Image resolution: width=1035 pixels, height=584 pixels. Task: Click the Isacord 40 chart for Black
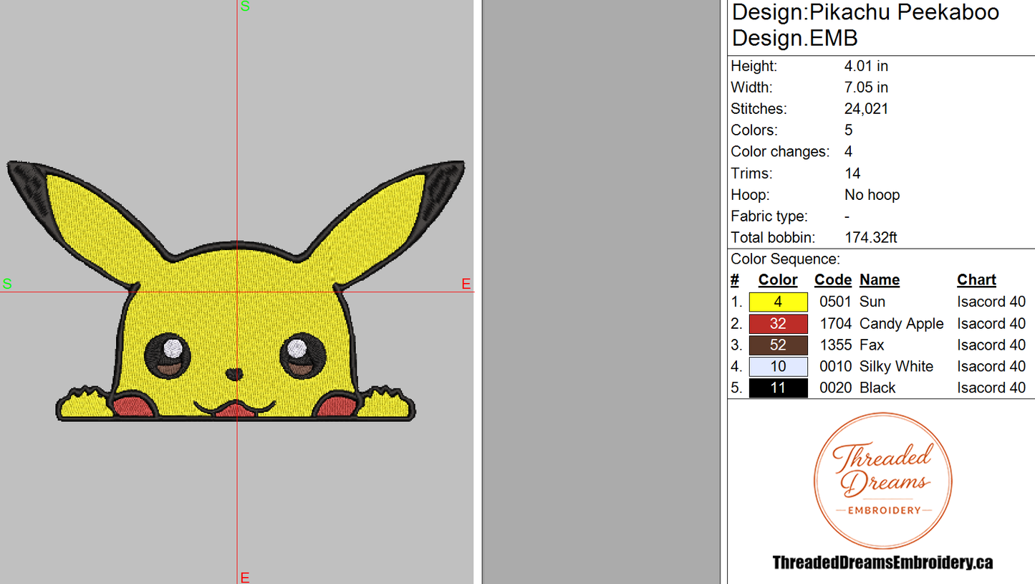[x=991, y=388]
